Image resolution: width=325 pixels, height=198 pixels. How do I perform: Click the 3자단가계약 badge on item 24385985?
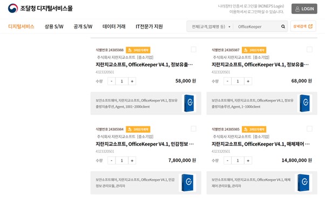pyautogui.click(x=254, y=129)
